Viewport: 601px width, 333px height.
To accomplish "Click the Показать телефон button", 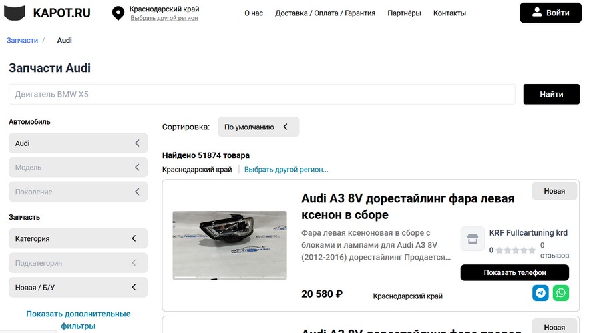I will click(514, 272).
